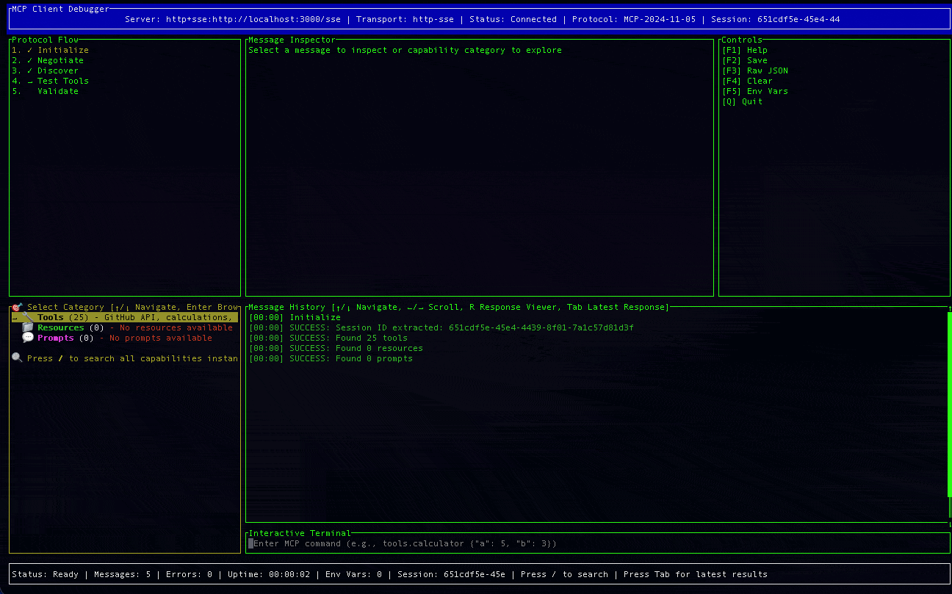Select the 'Found 0 resources' history message
Image resolution: width=952 pixels, height=594 pixels.
click(336, 348)
